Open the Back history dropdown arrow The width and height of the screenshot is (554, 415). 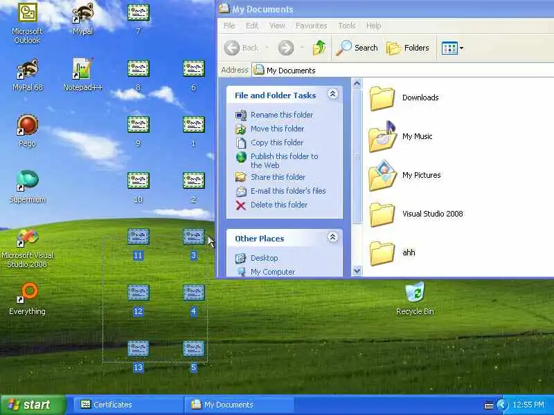[267, 48]
